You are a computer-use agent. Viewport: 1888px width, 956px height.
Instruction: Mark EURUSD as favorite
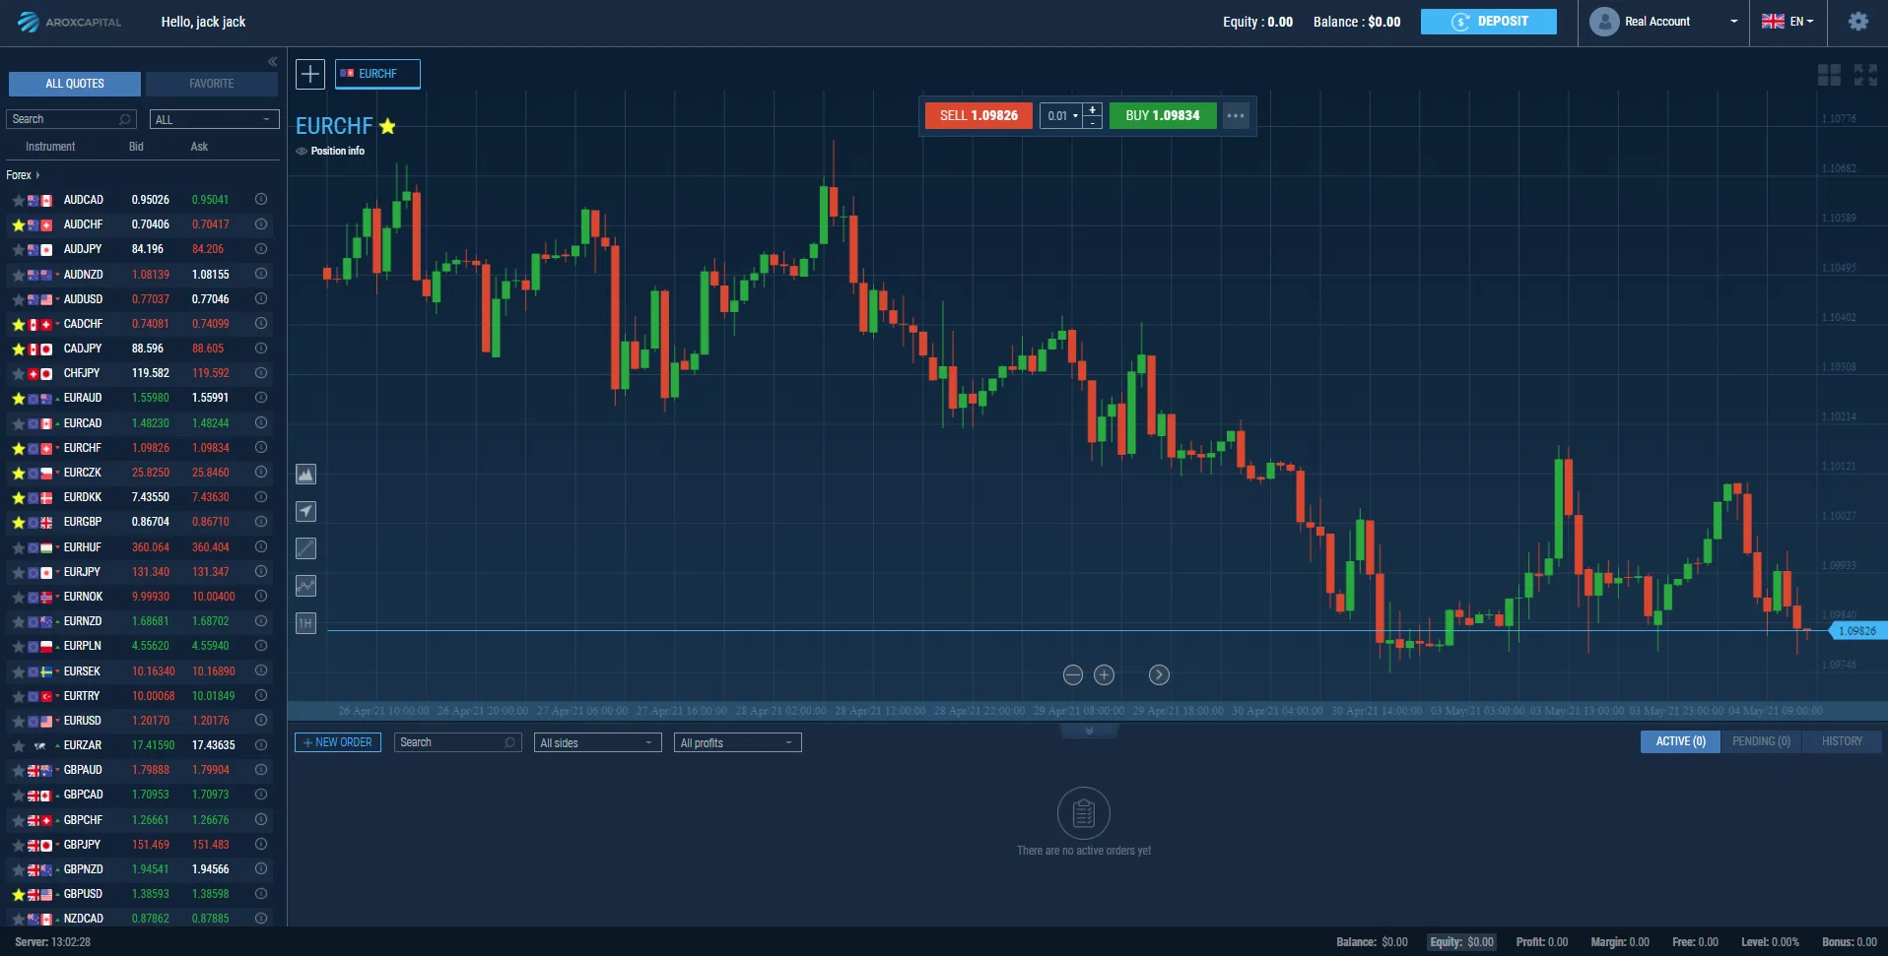(18, 721)
